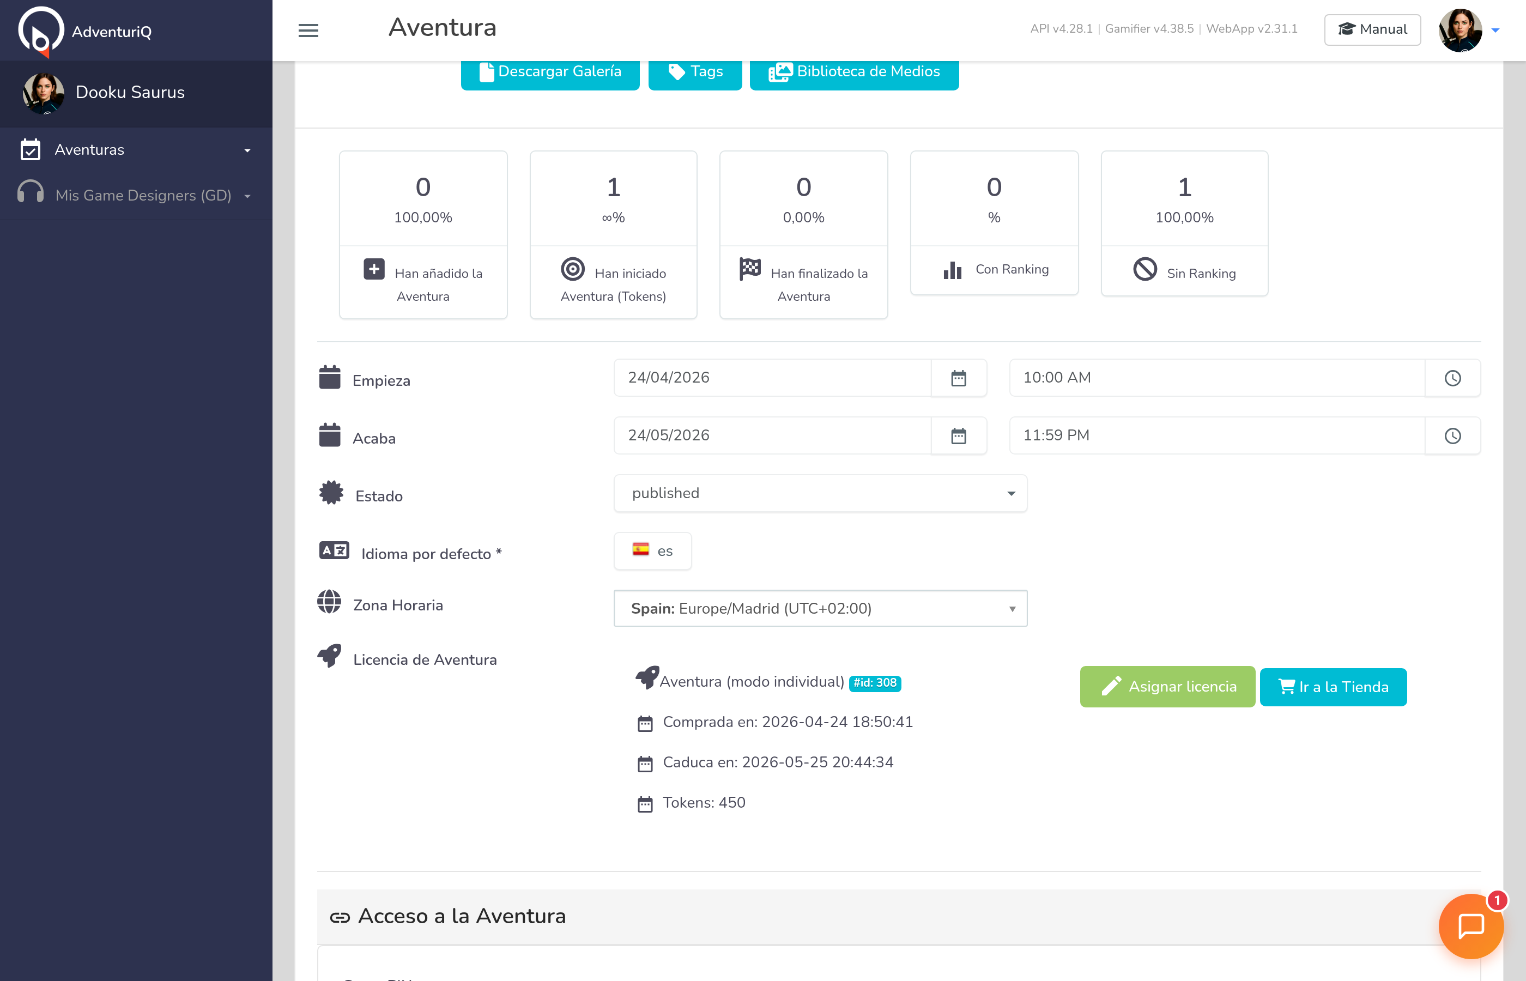Open the Acaba date calendar picker
Viewport: 1526px width, 981px height.
click(959, 435)
